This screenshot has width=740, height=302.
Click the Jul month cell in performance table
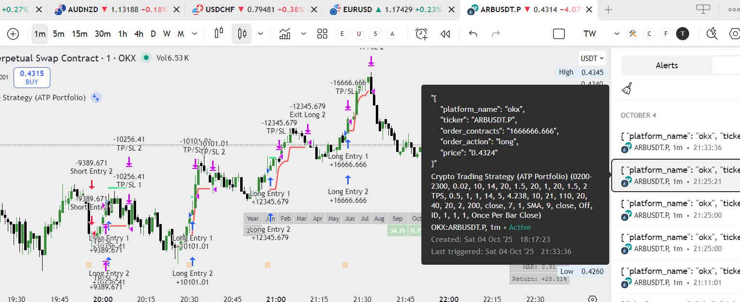click(x=365, y=219)
